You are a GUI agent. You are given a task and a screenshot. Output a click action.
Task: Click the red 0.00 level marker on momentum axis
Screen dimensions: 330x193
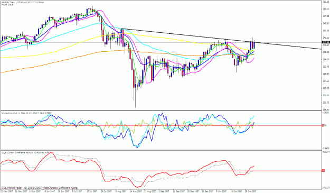[323, 125]
